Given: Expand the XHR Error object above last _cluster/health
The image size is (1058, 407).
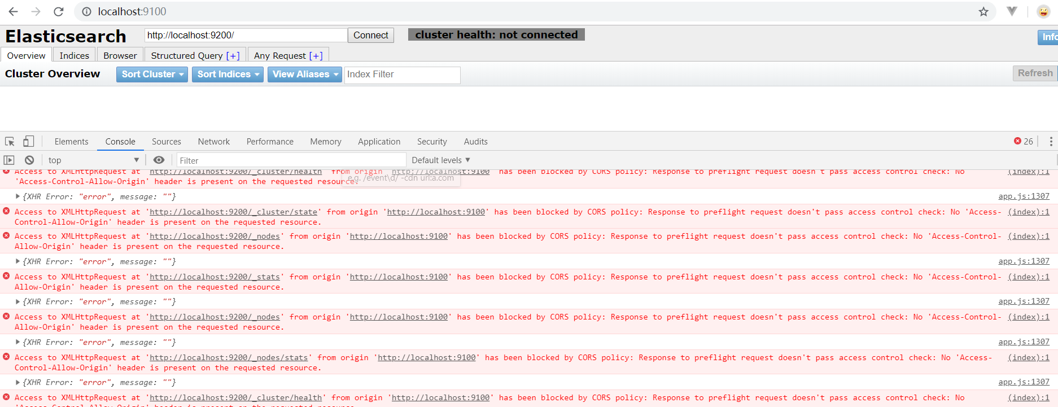Looking at the screenshot, I should pos(18,382).
